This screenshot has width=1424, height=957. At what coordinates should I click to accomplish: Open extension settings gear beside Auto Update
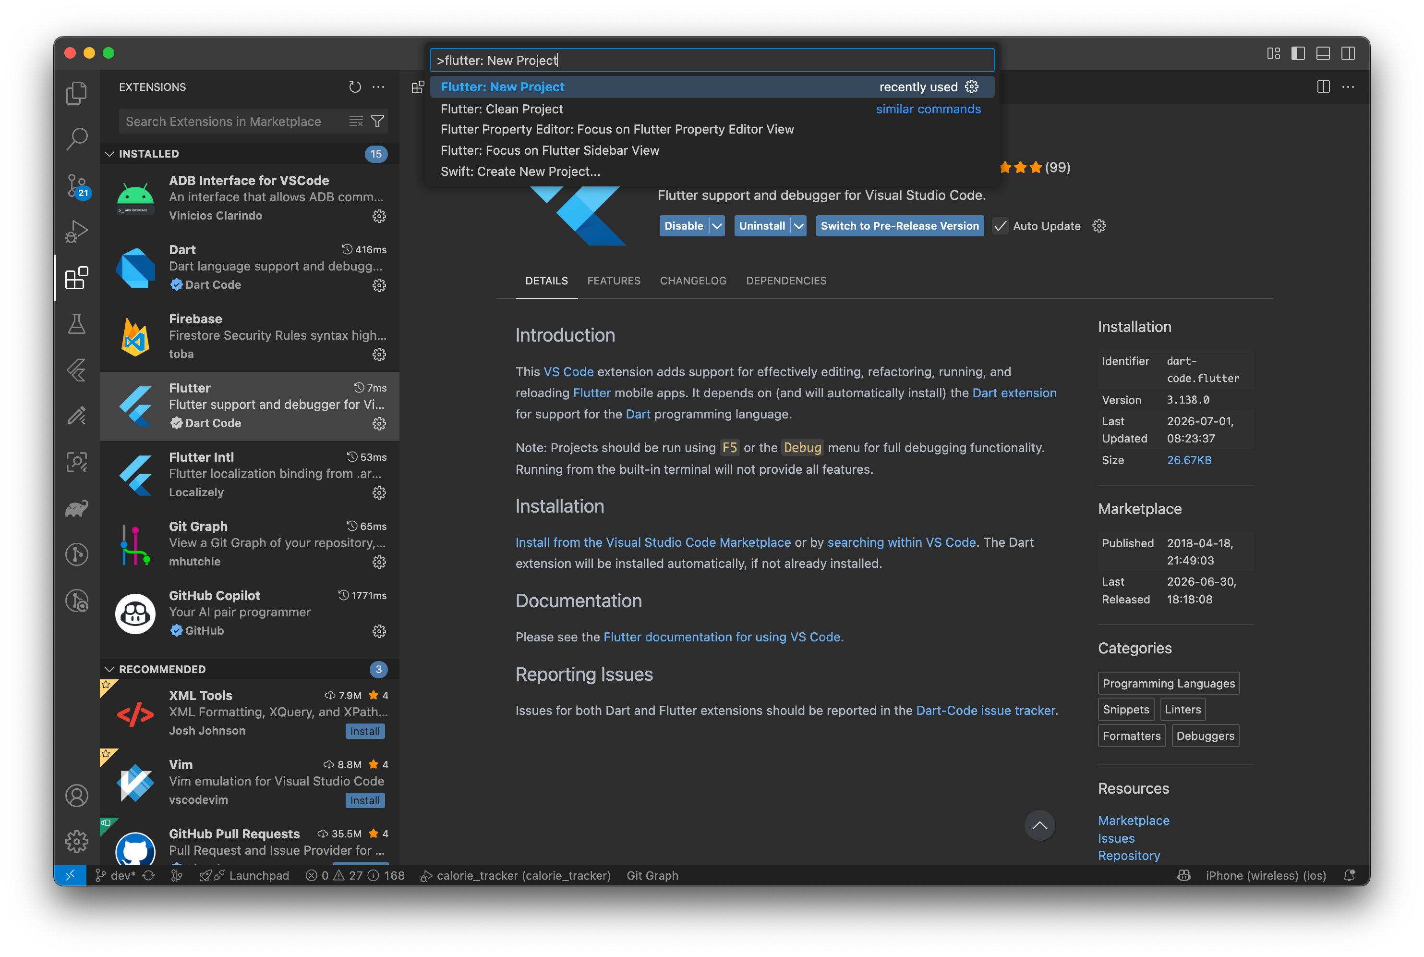point(1099,226)
